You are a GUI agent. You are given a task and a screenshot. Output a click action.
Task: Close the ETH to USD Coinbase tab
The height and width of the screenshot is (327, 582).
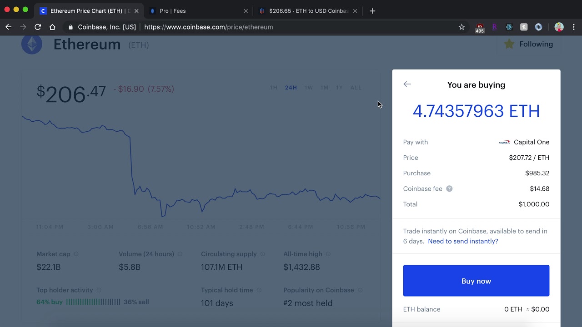point(355,11)
